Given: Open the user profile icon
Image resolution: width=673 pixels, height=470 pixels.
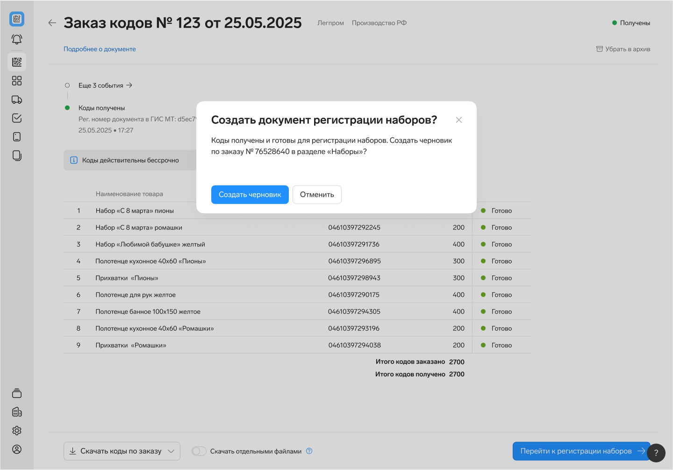Looking at the screenshot, I should point(17,449).
